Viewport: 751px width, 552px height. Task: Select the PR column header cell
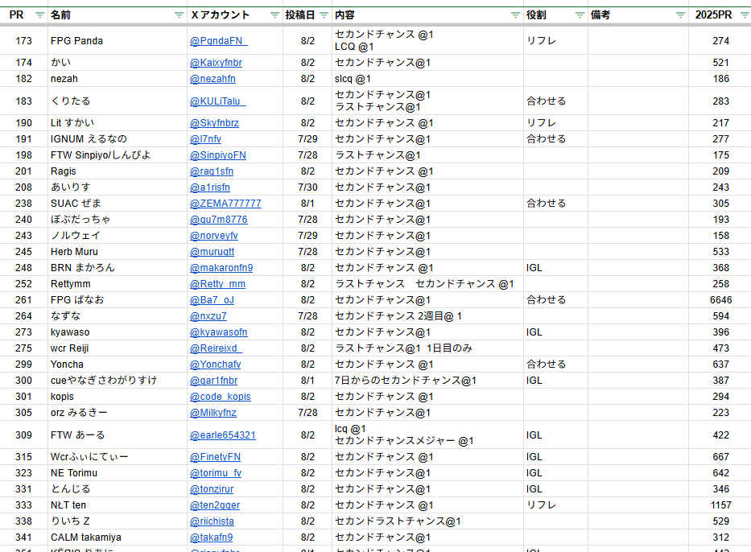(x=24, y=15)
